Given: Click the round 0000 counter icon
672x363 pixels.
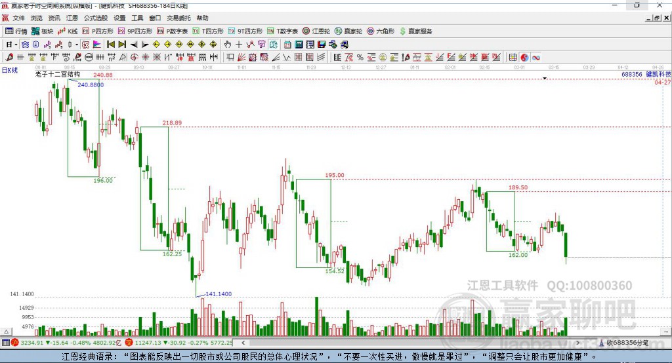Looking at the screenshot, I should click(89, 58).
